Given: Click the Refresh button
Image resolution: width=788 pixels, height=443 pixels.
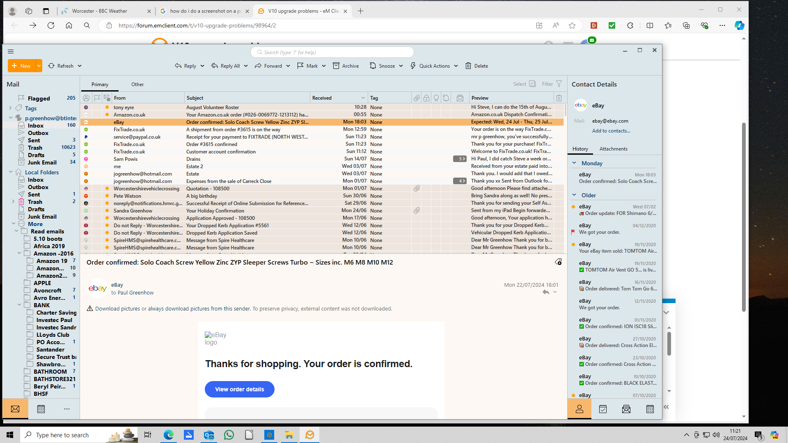Looking at the screenshot, I should [x=61, y=66].
